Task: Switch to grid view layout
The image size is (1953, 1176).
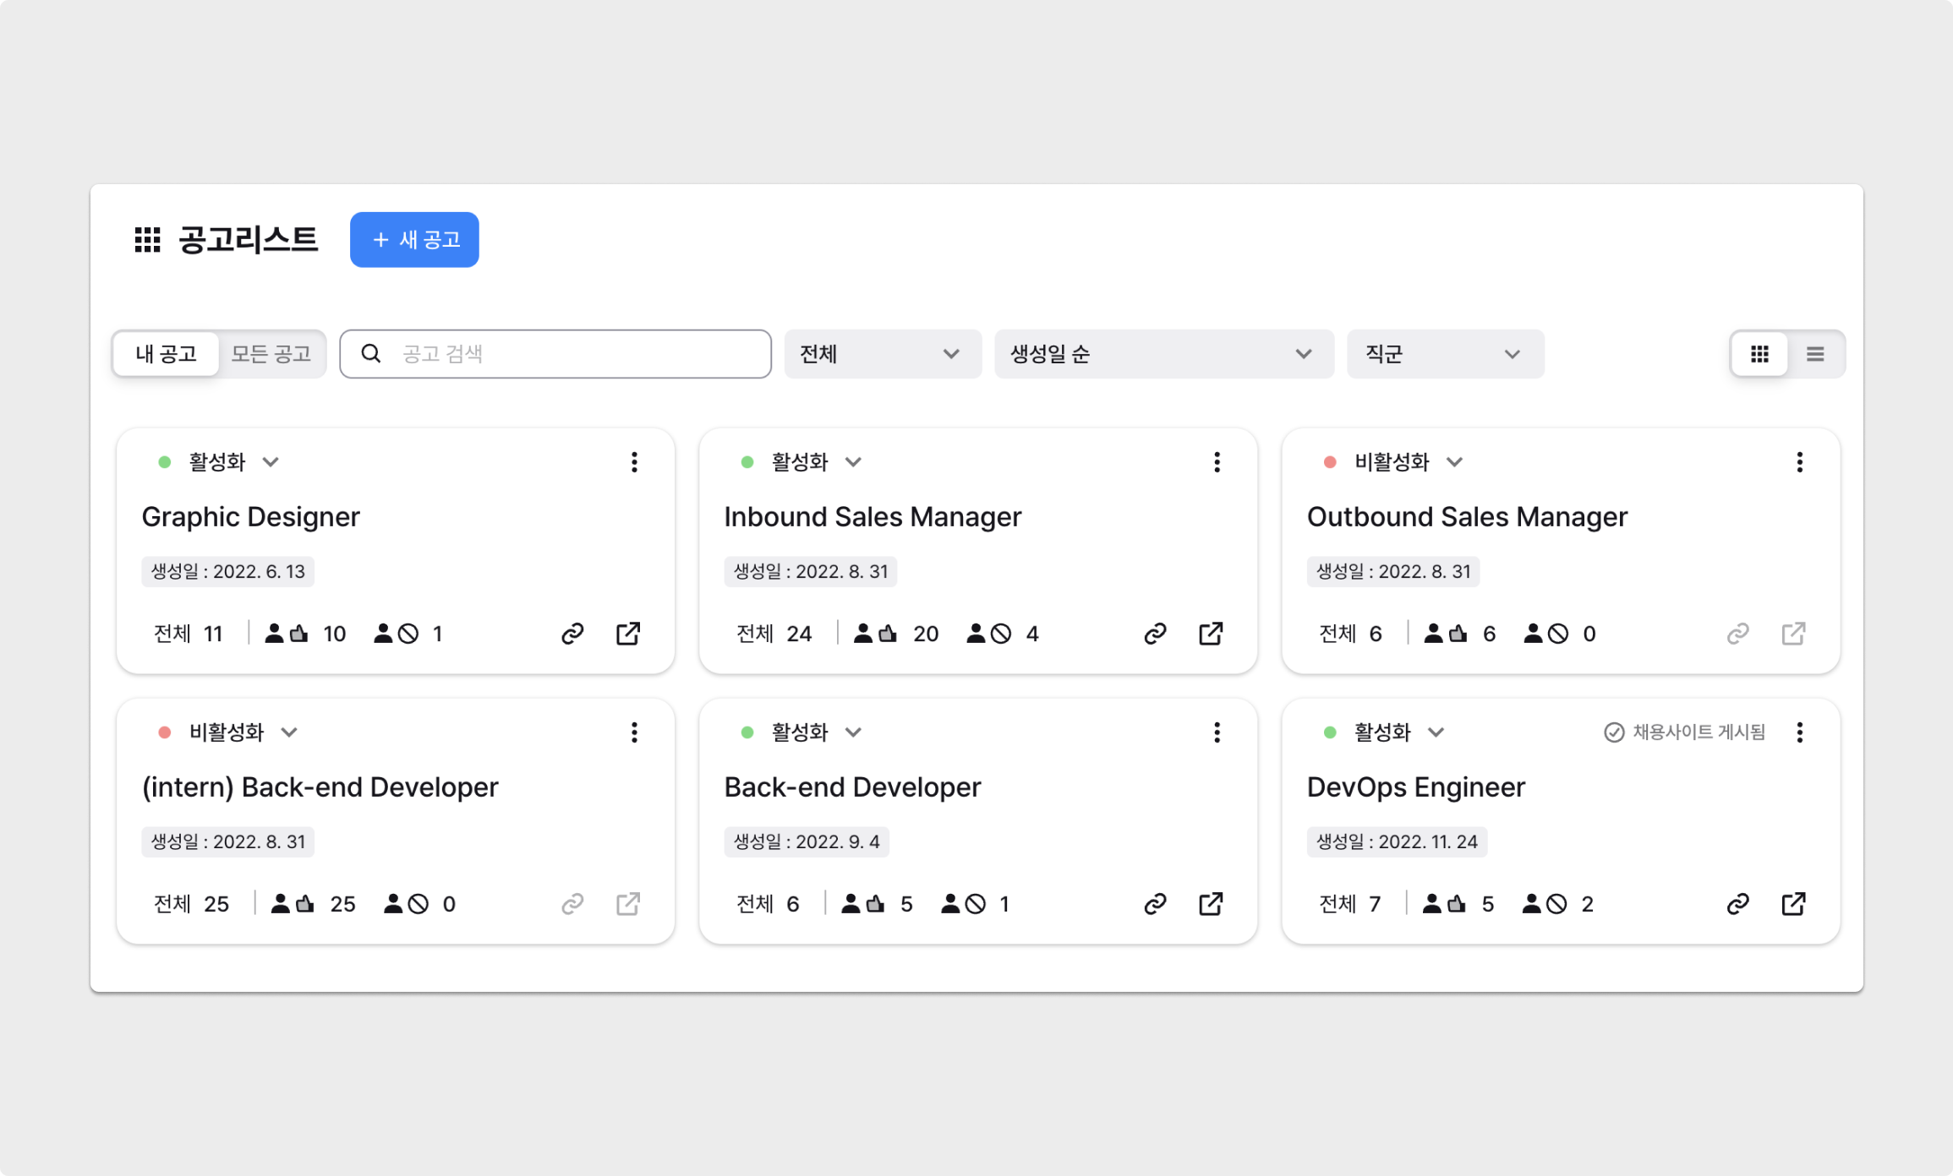Action: pyautogui.click(x=1759, y=354)
